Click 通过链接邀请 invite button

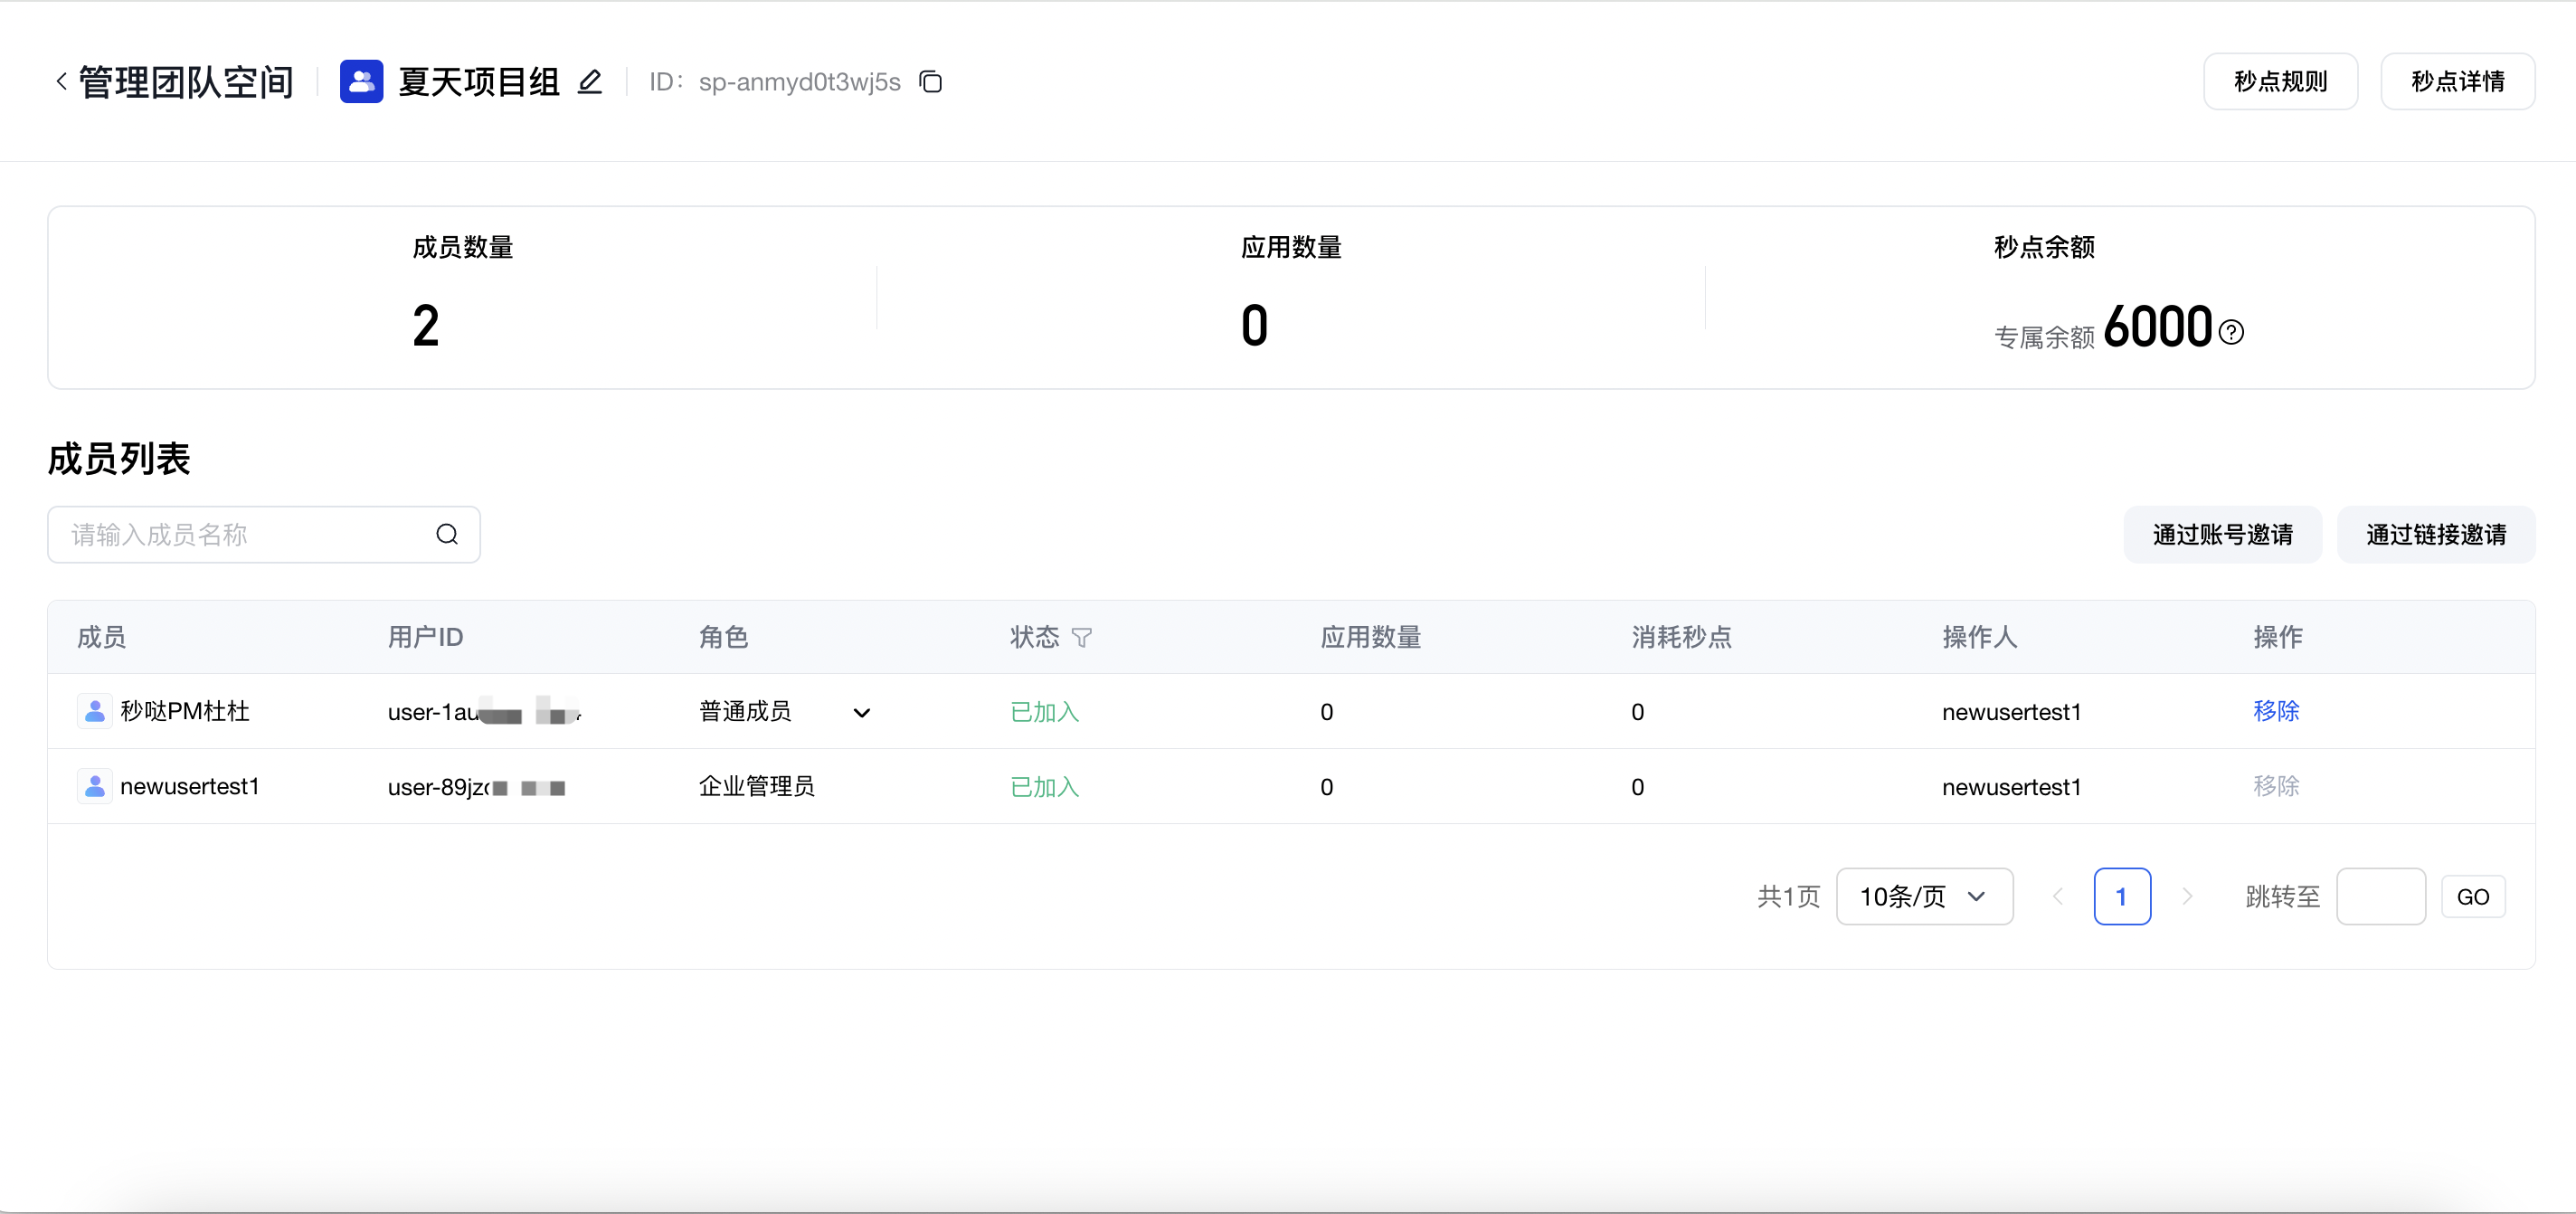click(2435, 534)
